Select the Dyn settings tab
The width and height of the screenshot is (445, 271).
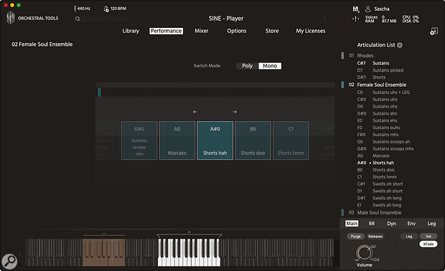tap(391, 224)
